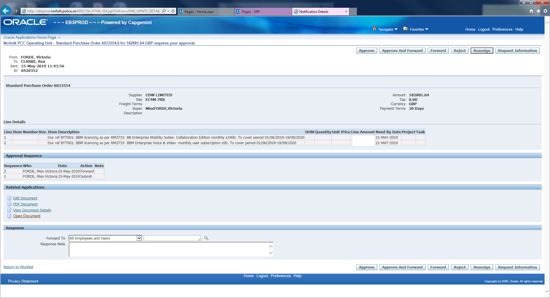Click the search magnifier icon beside Forward To
The height and width of the screenshot is (298, 550).
pyautogui.click(x=206, y=238)
